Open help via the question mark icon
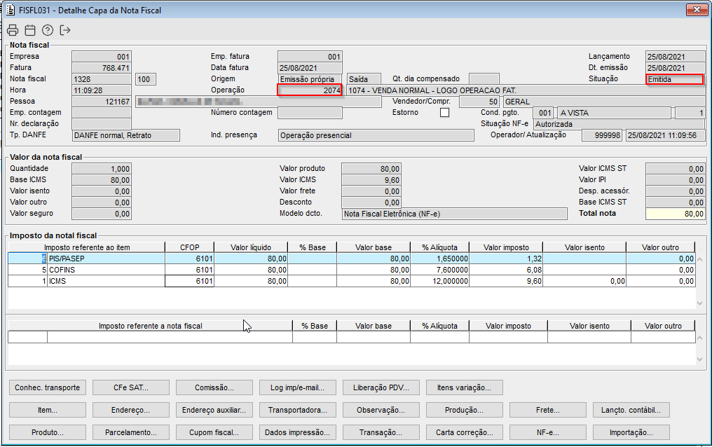The height and width of the screenshot is (447, 712). coord(48,30)
